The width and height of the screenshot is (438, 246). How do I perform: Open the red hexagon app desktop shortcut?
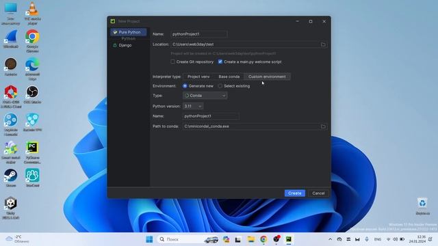tap(11, 96)
